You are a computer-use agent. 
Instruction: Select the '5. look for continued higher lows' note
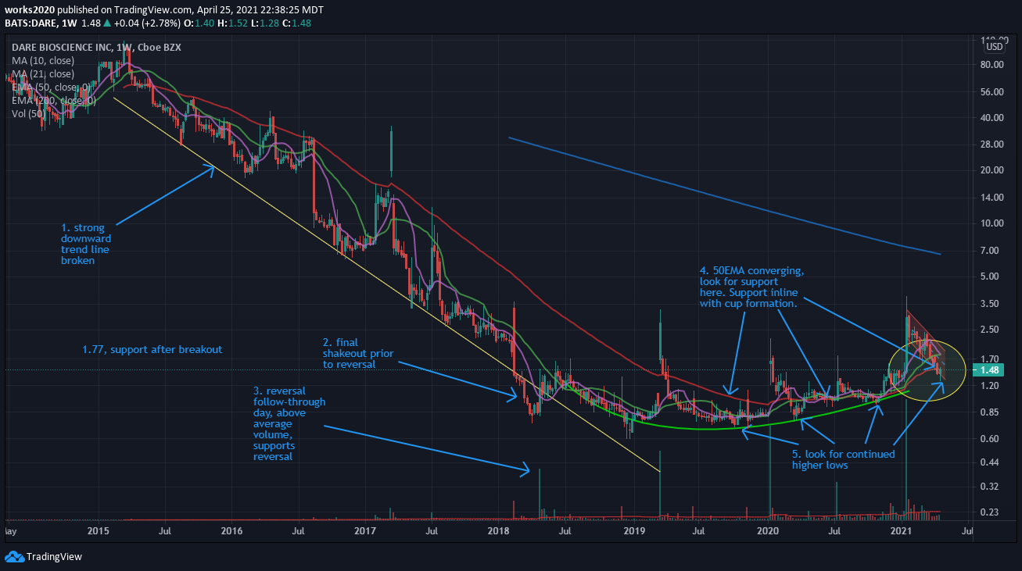point(843,459)
